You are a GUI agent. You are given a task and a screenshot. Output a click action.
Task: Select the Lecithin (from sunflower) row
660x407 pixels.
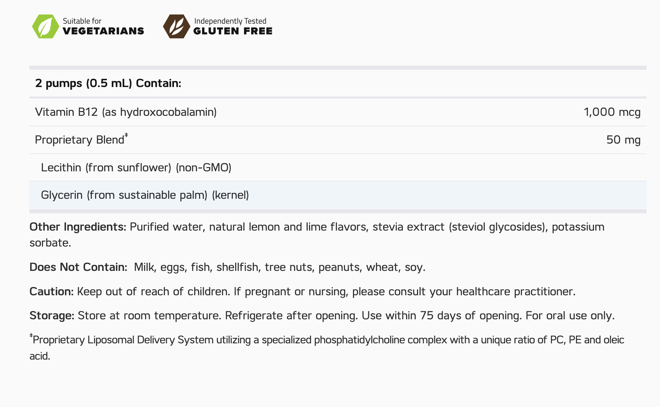136,168
